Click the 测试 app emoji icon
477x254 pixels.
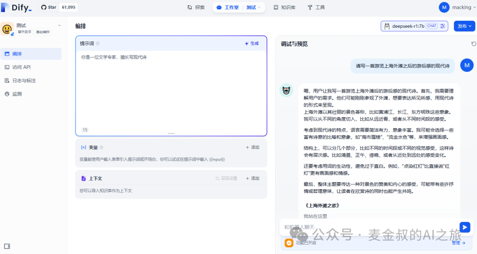pos(8,29)
